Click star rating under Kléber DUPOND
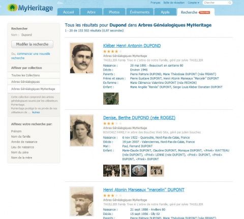Image resolution: width=244 pixels, height=219 pixels. pyautogui.click(x=112, y=51)
